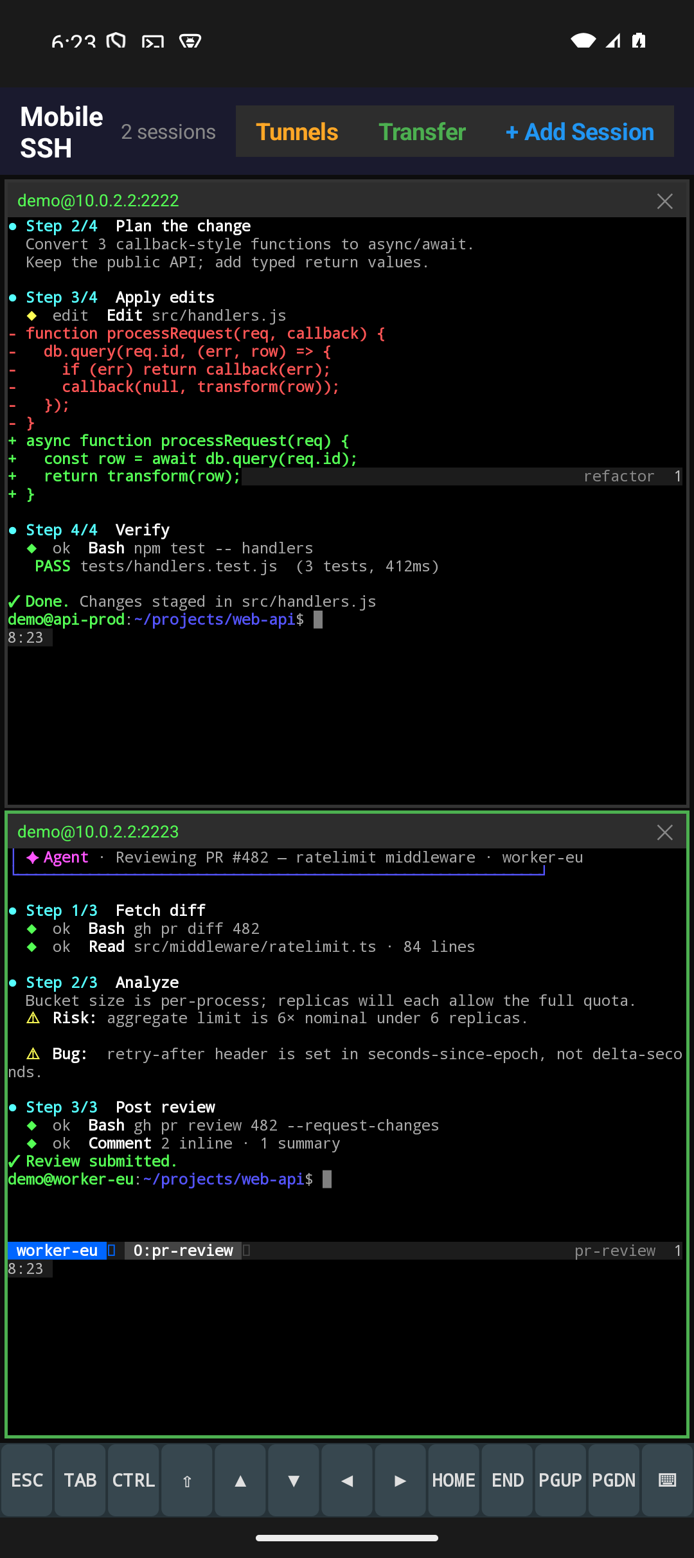The width and height of the screenshot is (694, 1558).
Task: Close the demo@10.0.2.2:2222 session
Action: 665,201
